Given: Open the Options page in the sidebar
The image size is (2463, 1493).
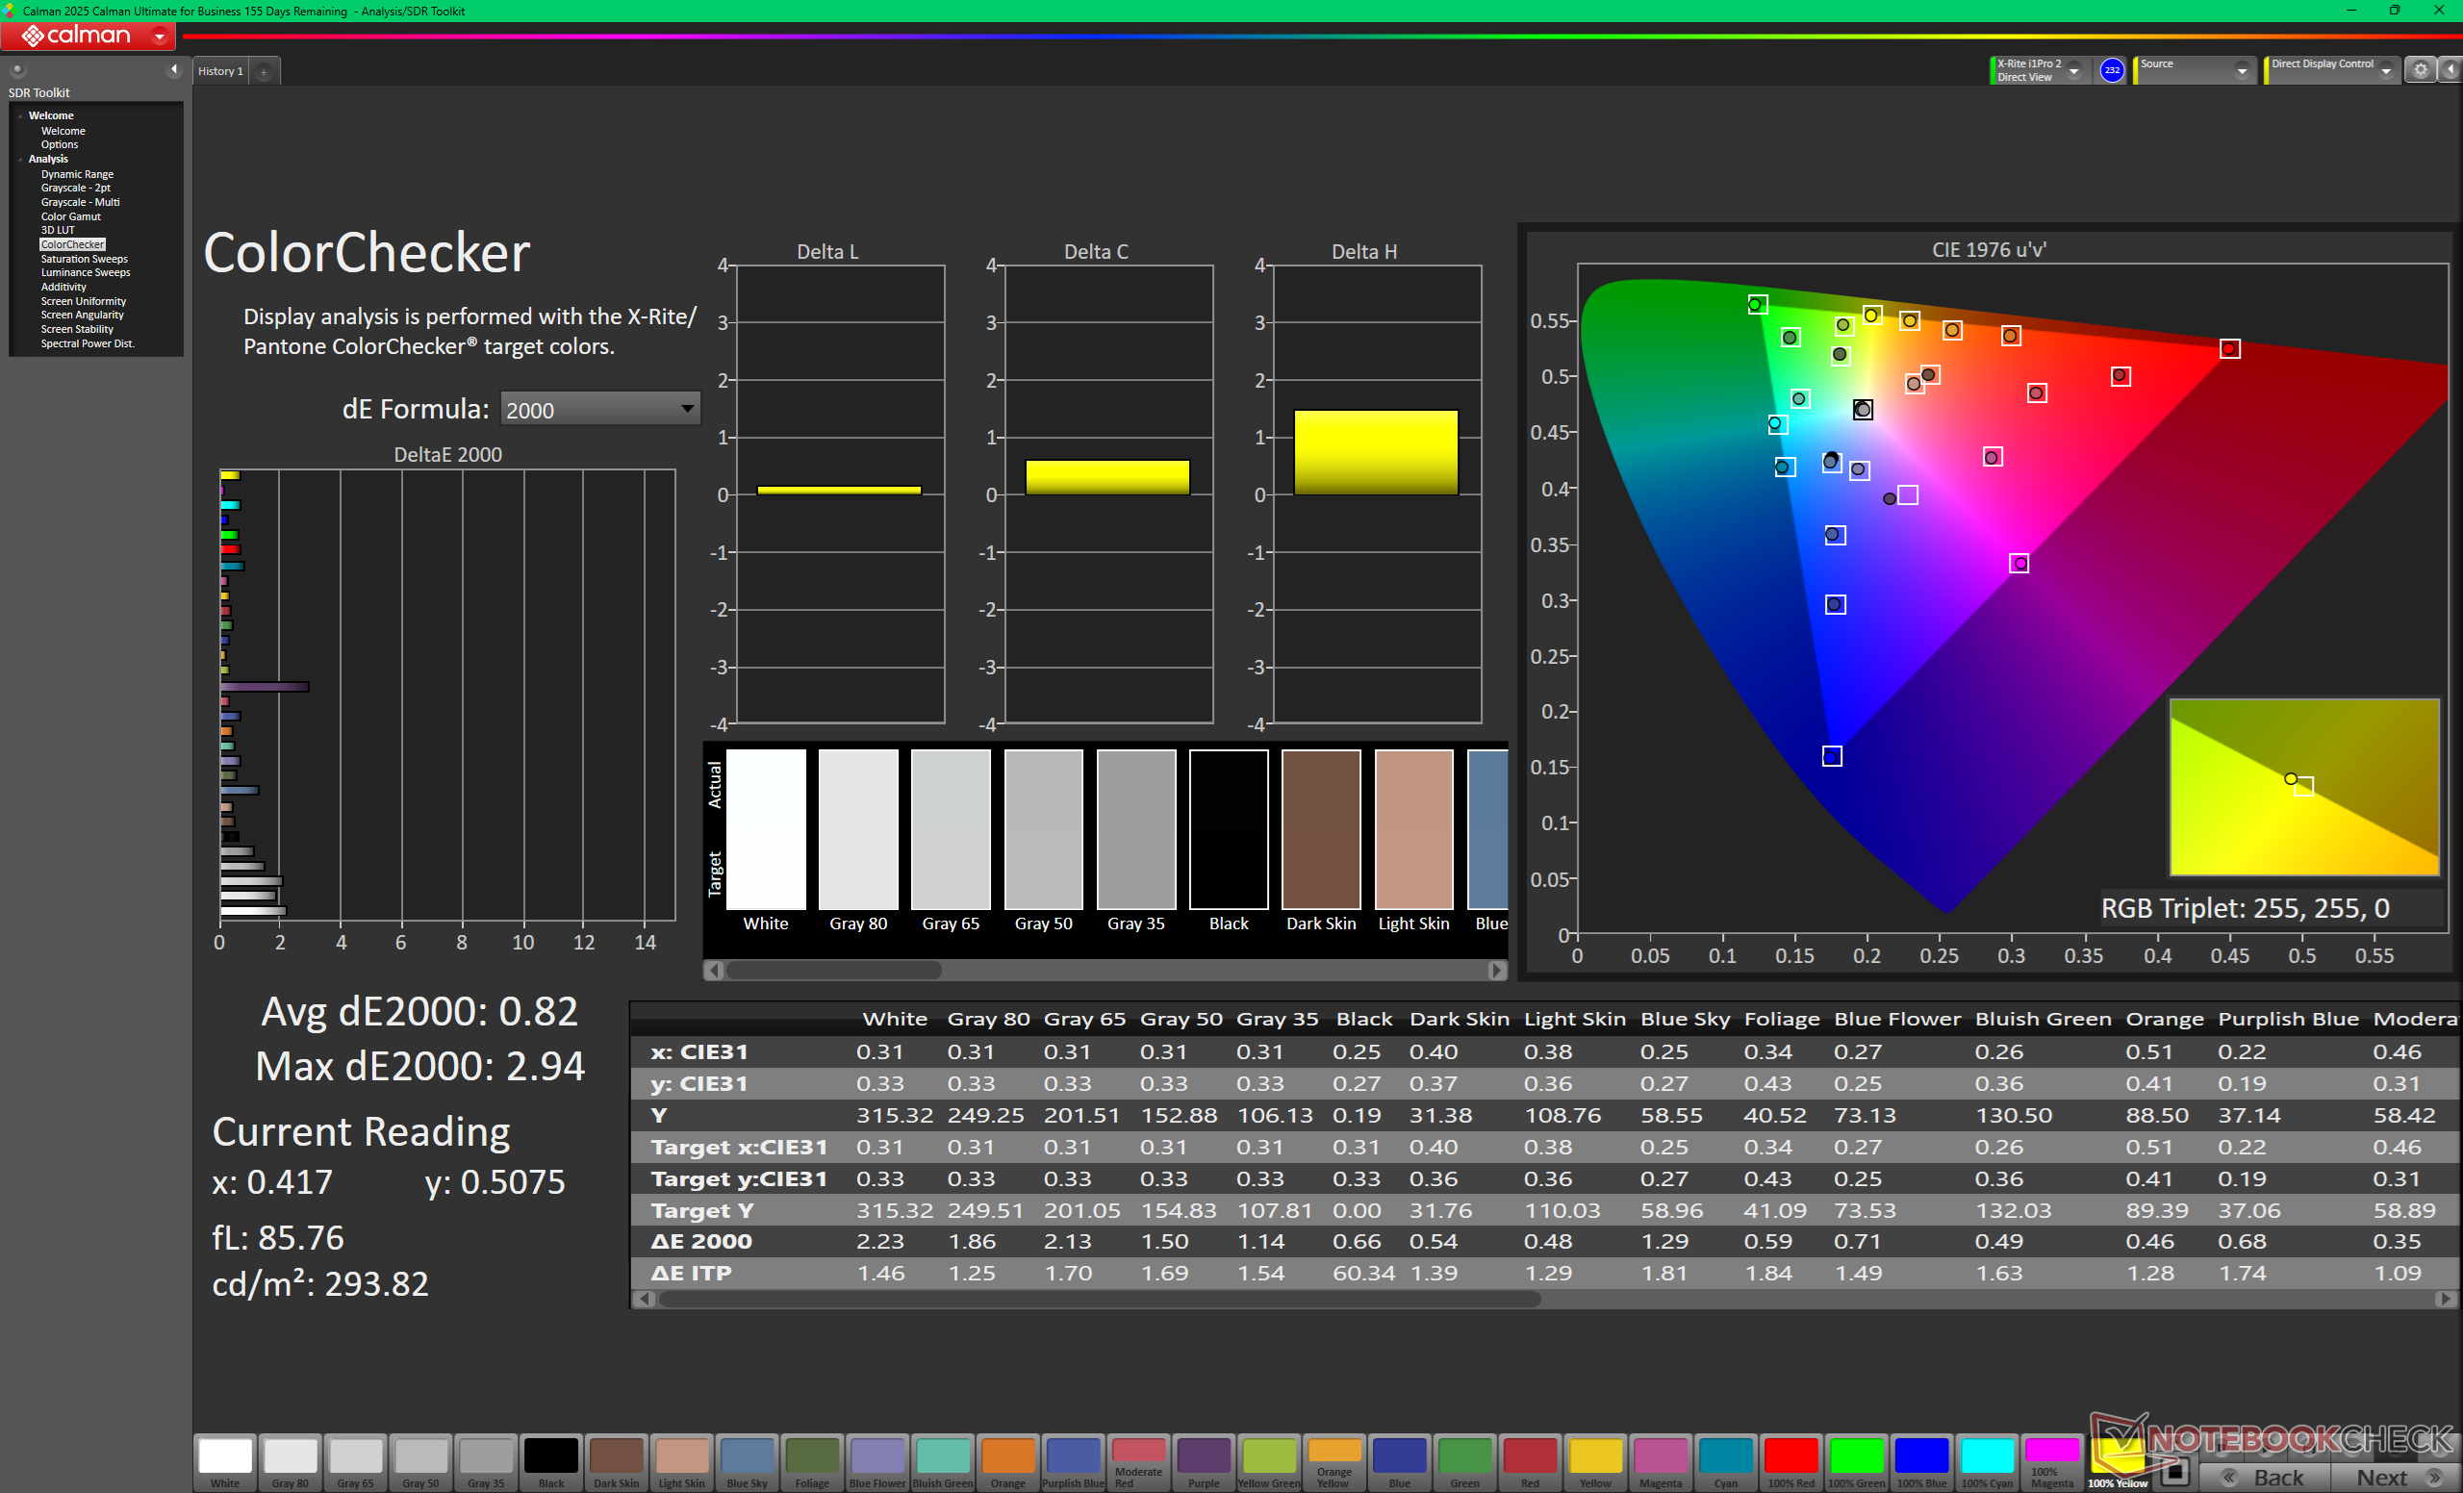Looking at the screenshot, I should 59,145.
